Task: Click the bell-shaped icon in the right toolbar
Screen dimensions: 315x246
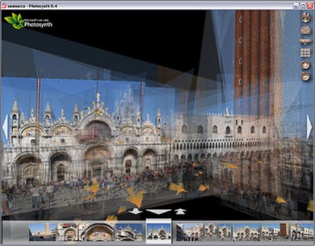Action: 306,18
